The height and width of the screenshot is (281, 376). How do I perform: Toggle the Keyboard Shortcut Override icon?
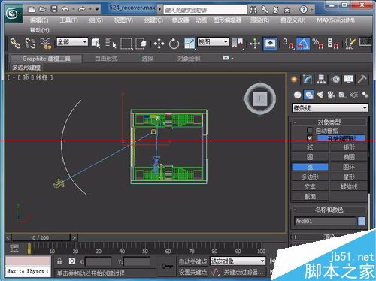tap(270, 44)
